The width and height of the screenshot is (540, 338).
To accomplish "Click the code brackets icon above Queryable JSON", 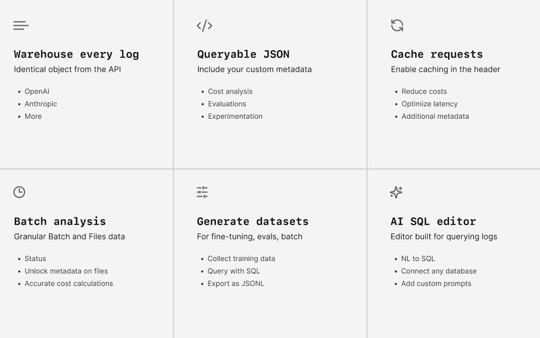I will point(205,26).
